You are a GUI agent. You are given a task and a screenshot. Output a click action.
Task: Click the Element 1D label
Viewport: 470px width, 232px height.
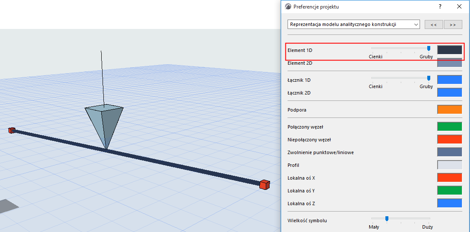coord(300,50)
